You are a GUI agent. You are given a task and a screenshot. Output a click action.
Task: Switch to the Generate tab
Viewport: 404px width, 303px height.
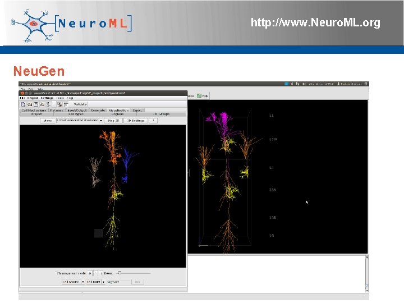point(98,111)
